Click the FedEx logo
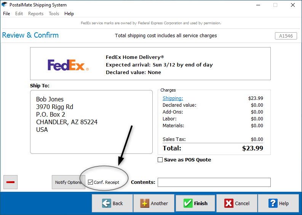The image size is (302, 215). [x=68, y=65]
